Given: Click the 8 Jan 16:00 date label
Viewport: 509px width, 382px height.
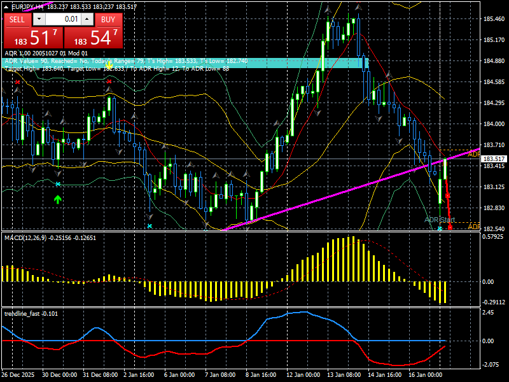Looking at the screenshot, I should click(x=261, y=374).
